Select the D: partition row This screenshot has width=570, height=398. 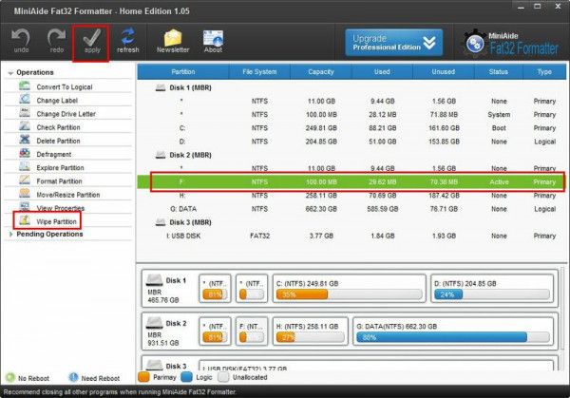pyautogui.click(x=351, y=142)
